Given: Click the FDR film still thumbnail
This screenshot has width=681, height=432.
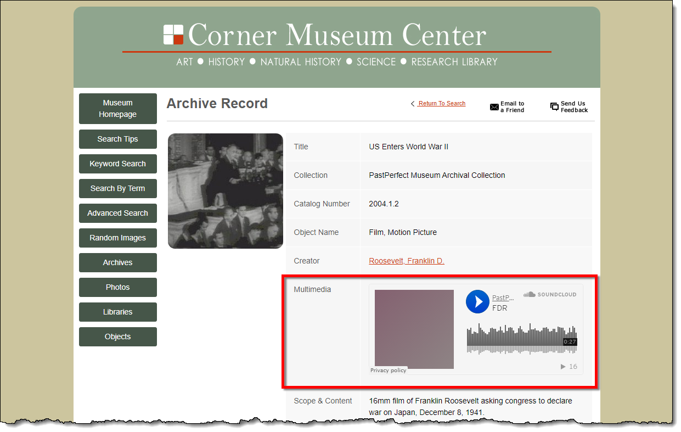Looking at the screenshot, I should coord(225,190).
